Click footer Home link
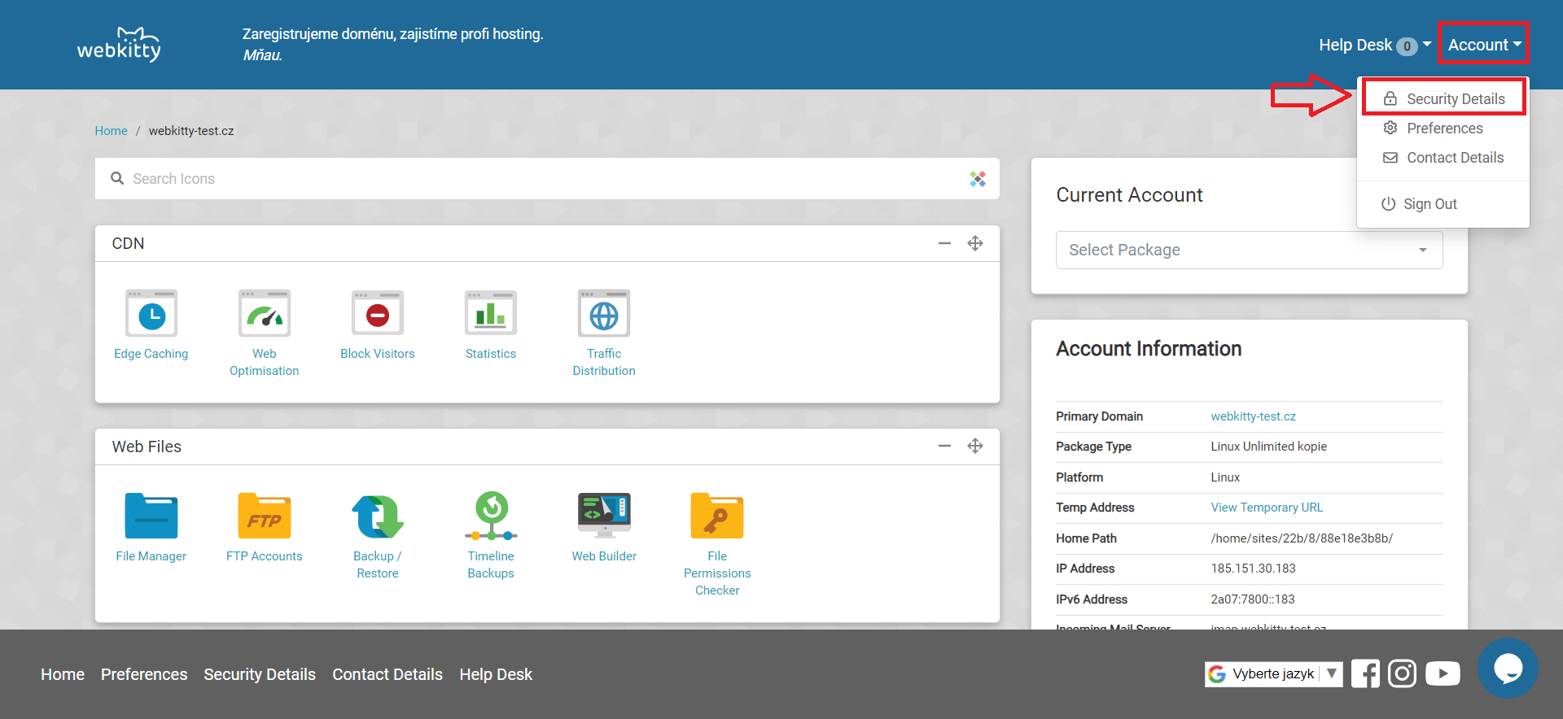 (63, 674)
